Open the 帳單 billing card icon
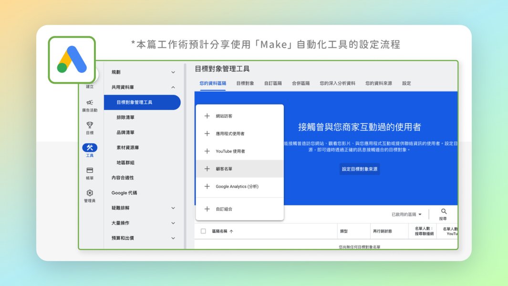 tap(90, 170)
